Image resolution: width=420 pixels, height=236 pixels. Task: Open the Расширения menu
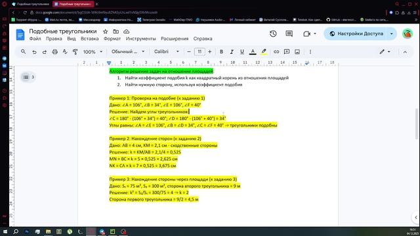tap(175, 39)
